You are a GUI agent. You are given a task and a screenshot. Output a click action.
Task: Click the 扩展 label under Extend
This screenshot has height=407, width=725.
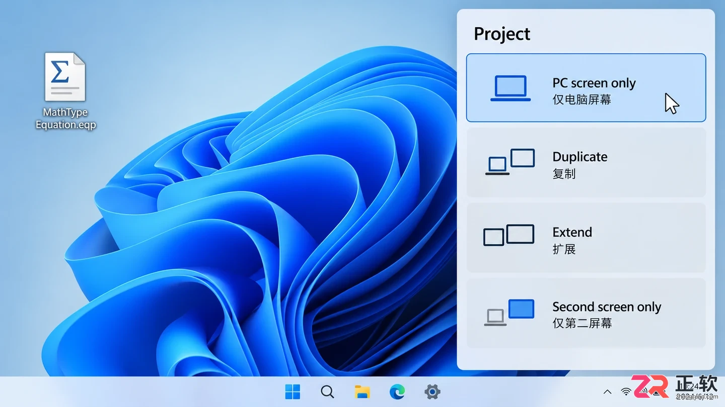564,249
